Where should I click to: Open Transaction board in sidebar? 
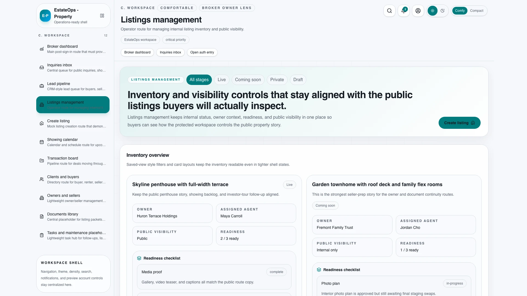[x=73, y=161]
